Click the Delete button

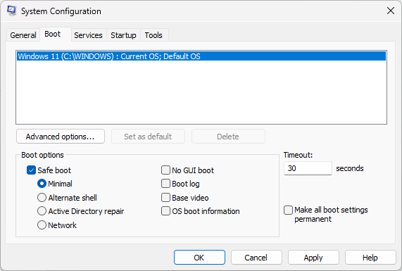click(228, 137)
